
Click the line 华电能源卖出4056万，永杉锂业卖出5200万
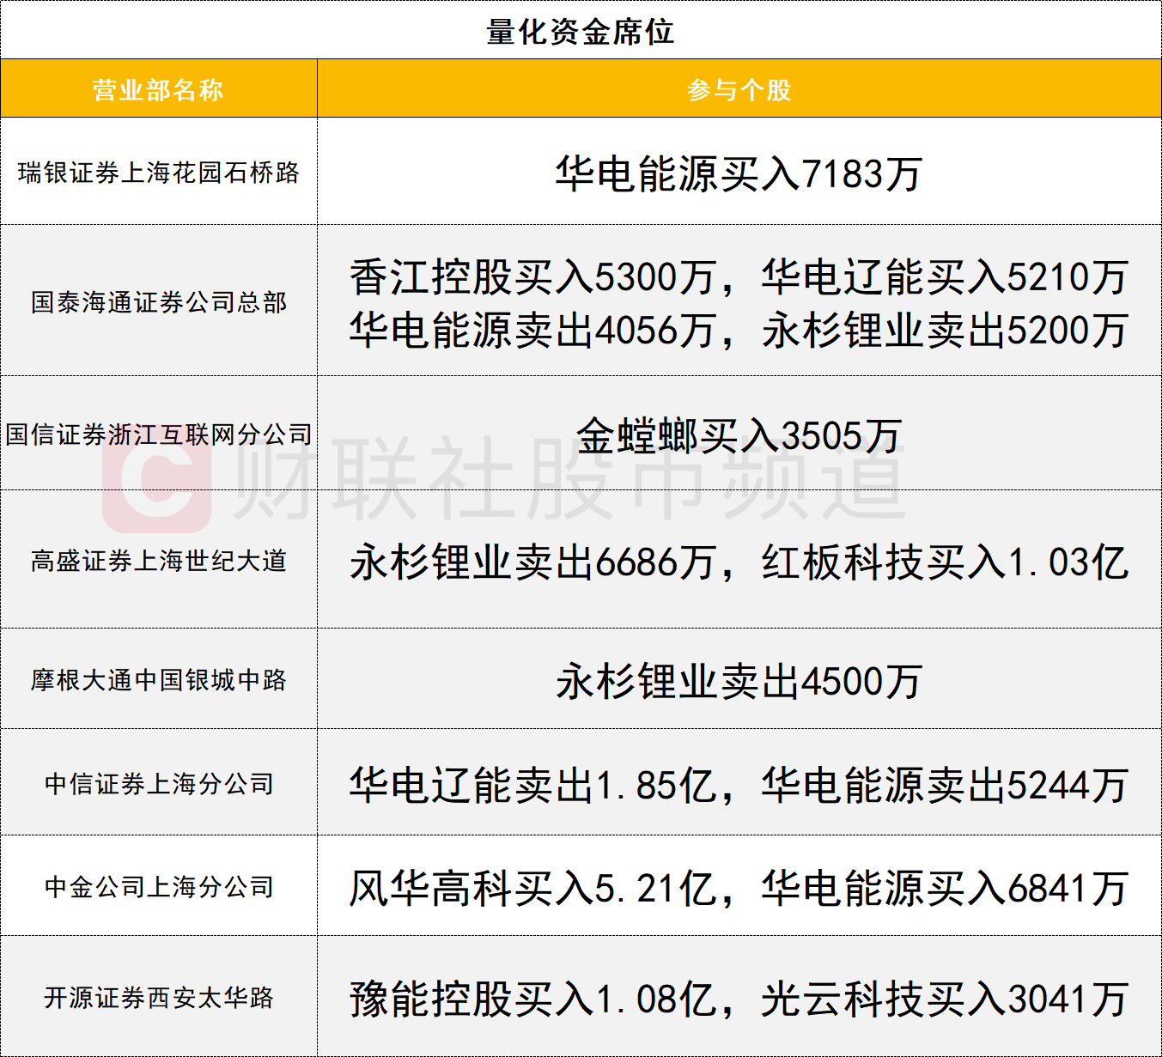click(x=739, y=331)
